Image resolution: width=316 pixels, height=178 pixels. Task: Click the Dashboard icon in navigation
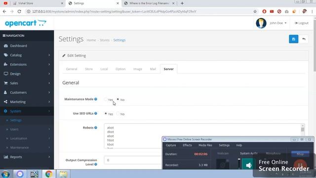point(5,46)
